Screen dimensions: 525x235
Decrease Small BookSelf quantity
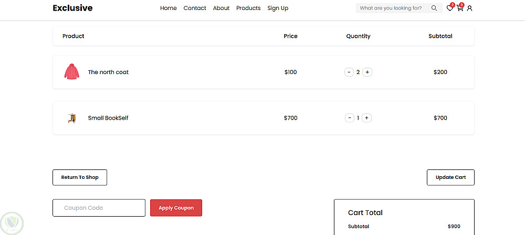click(349, 118)
